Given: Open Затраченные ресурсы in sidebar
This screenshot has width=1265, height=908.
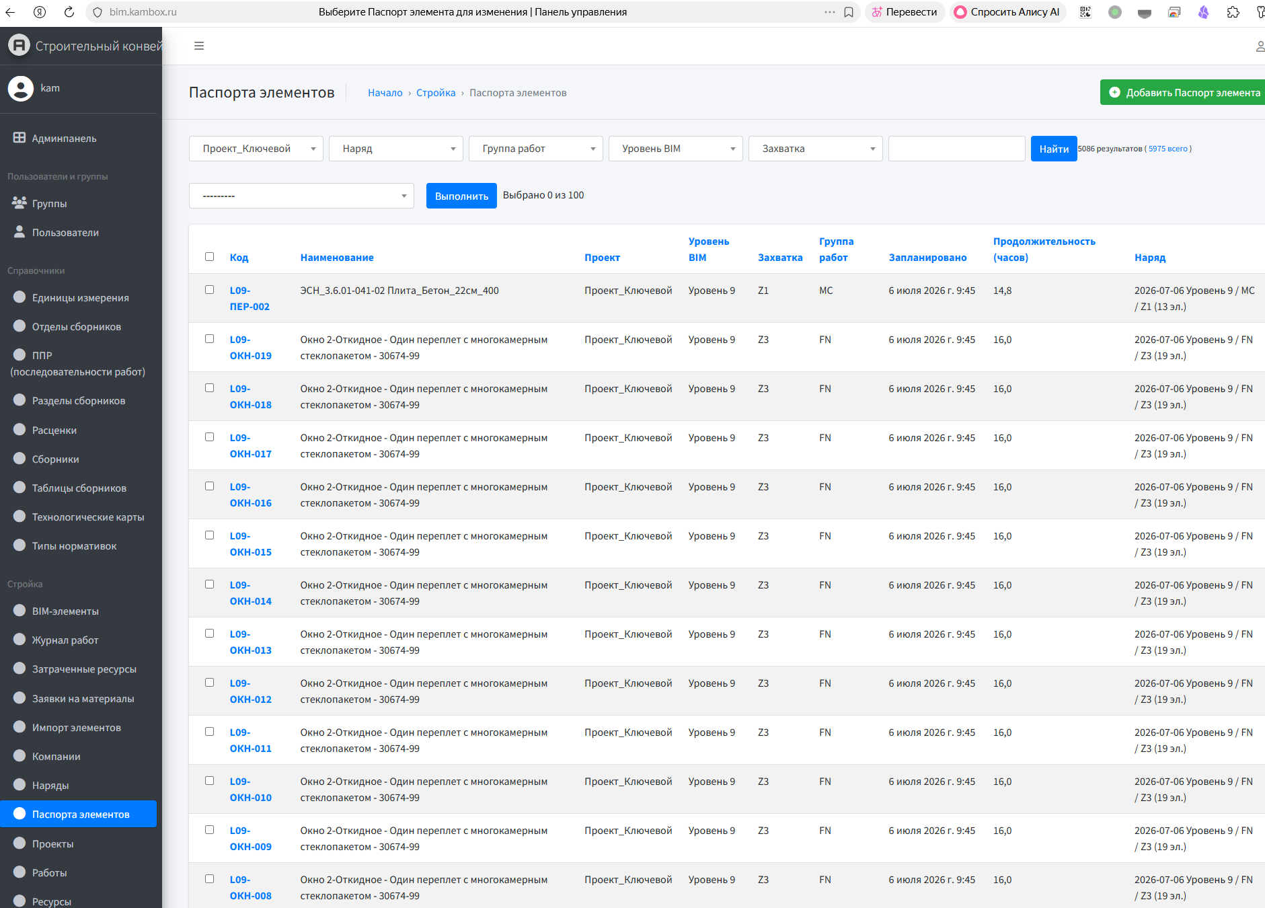Looking at the screenshot, I should (x=79, y=669).
